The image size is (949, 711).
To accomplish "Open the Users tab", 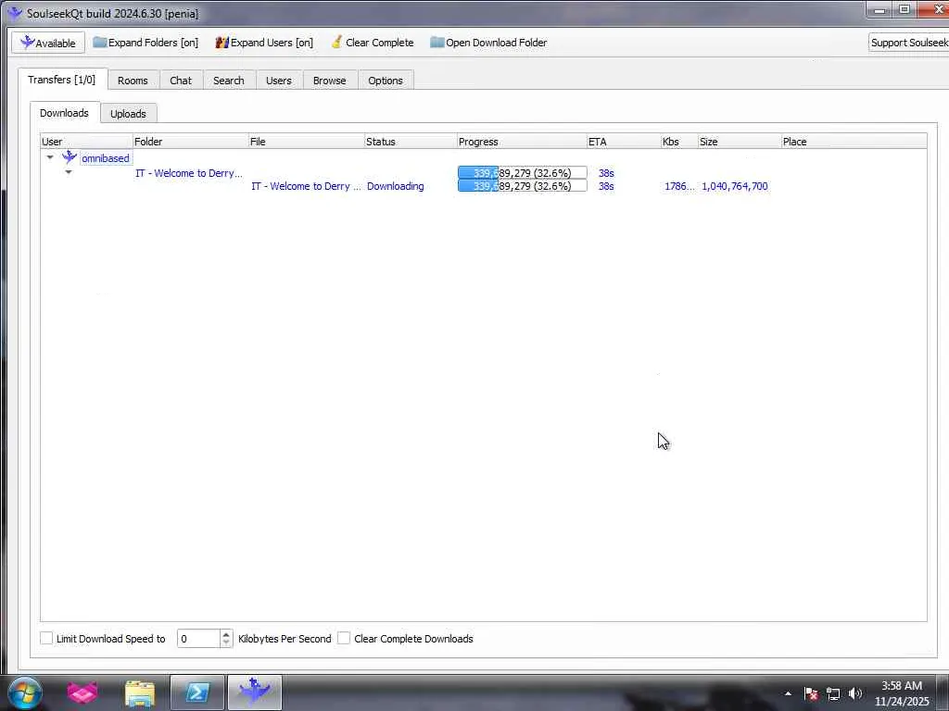I will pyautogui.click(x=278, y=81).
